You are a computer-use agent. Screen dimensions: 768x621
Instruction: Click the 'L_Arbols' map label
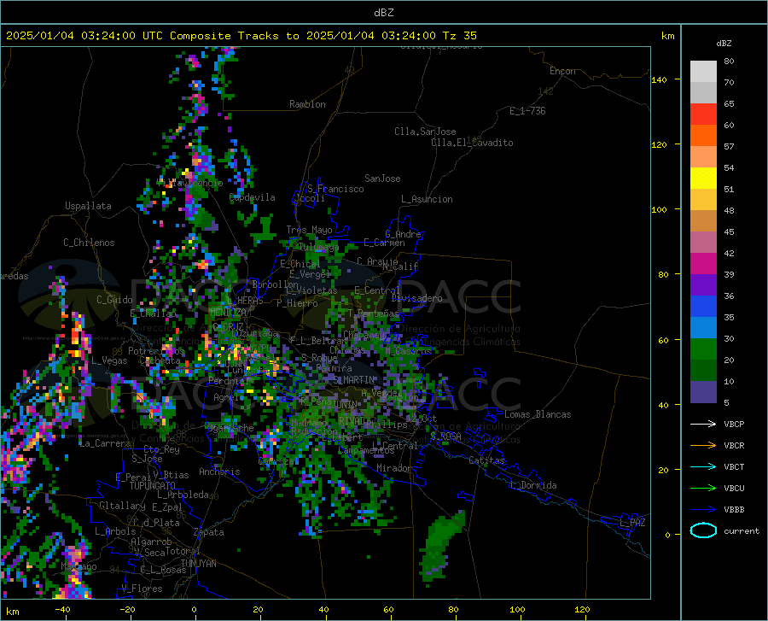[115, 531]
